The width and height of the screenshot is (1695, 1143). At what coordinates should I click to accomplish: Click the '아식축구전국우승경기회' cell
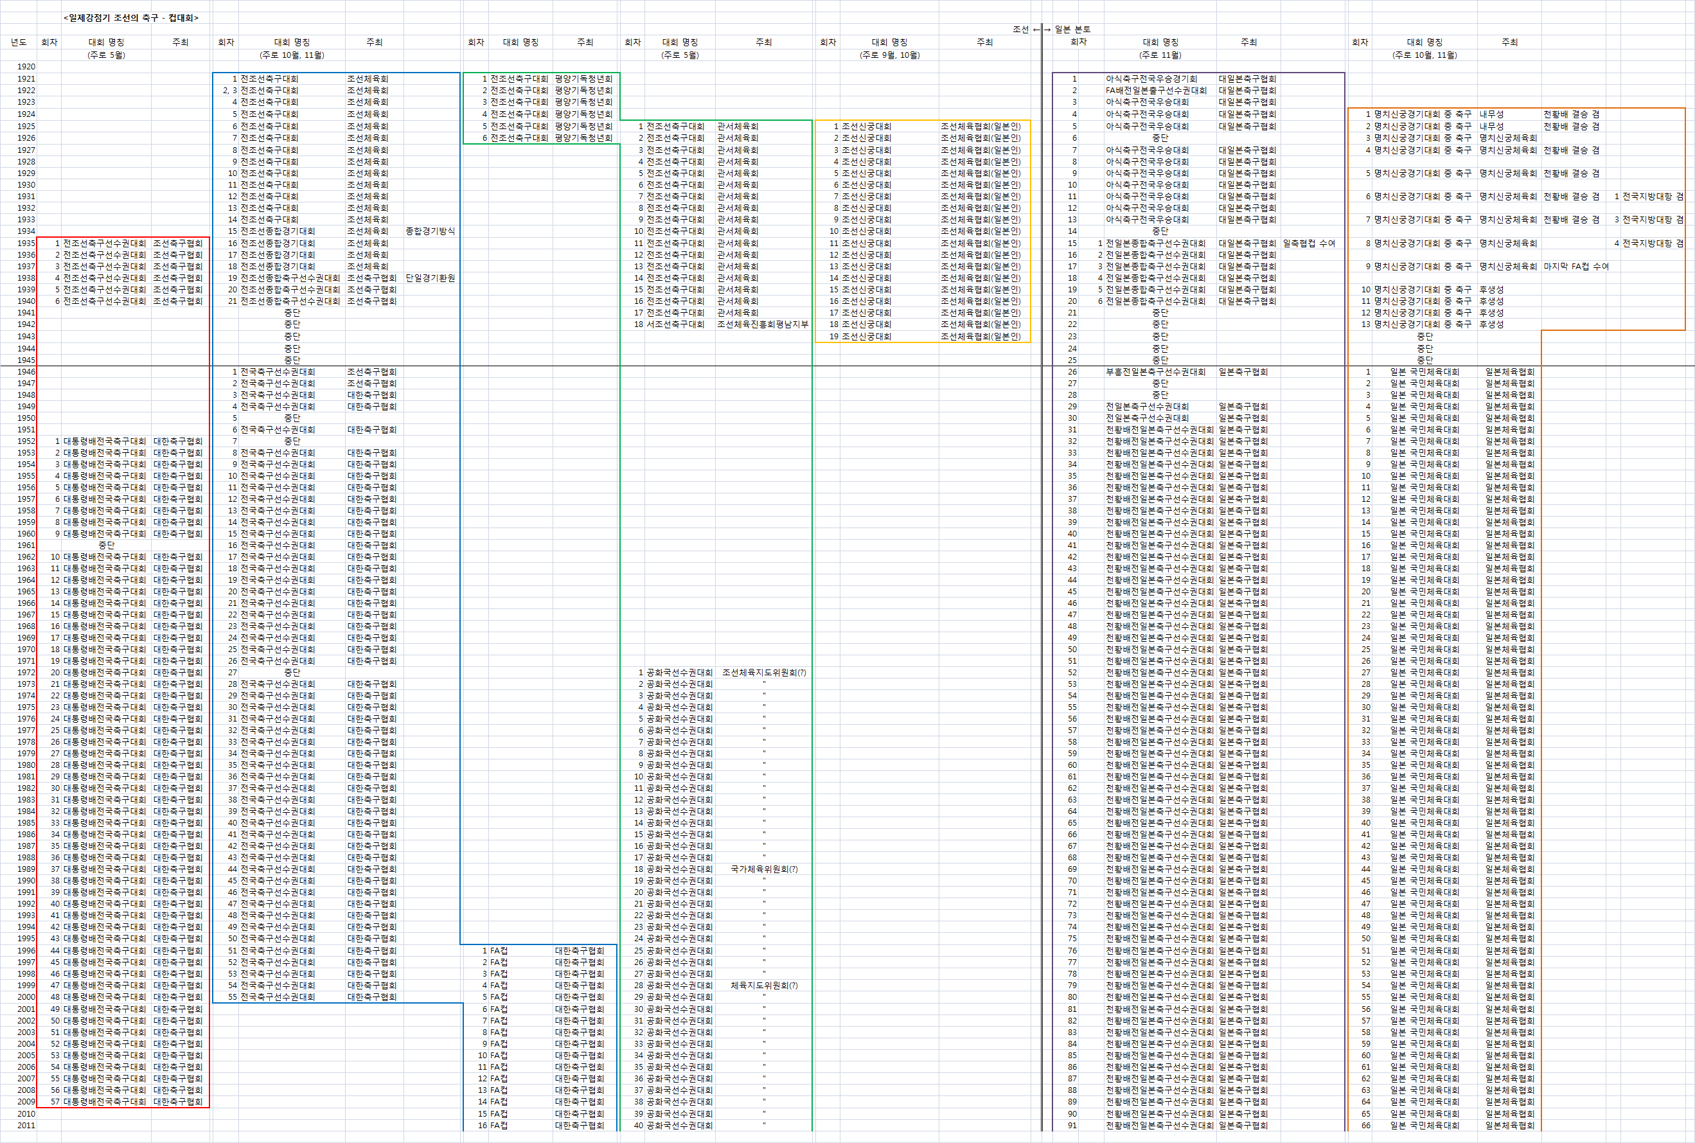(1151, 79)
